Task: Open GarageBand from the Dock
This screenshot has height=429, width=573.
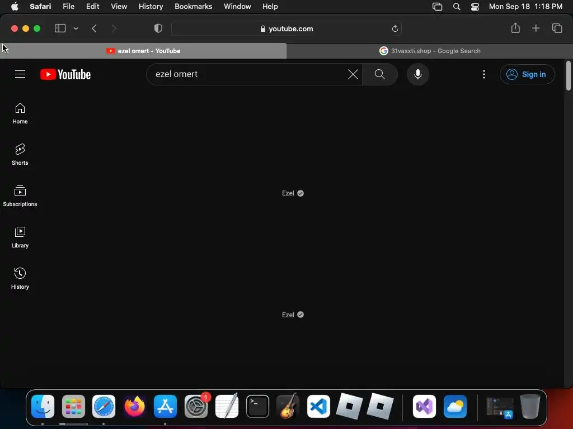Action: (x=288, y=406)
